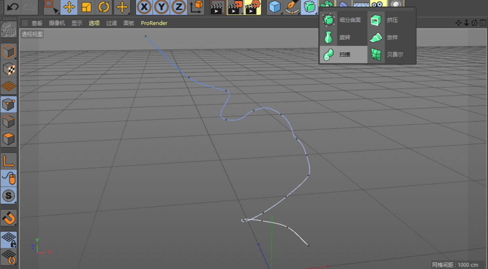Click the green Lathe vase icon
This screenshot has height=269, width=488.
tap(328, 37)
